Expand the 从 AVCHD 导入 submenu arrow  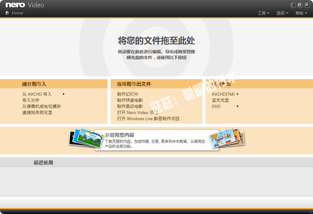coord(64,94)
